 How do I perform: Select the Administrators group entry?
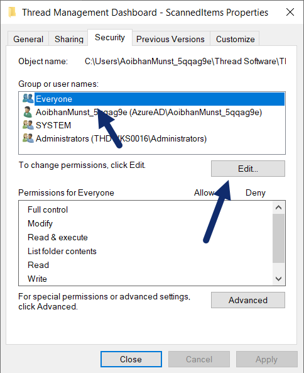pyautogui.click(x=121, y=138)
